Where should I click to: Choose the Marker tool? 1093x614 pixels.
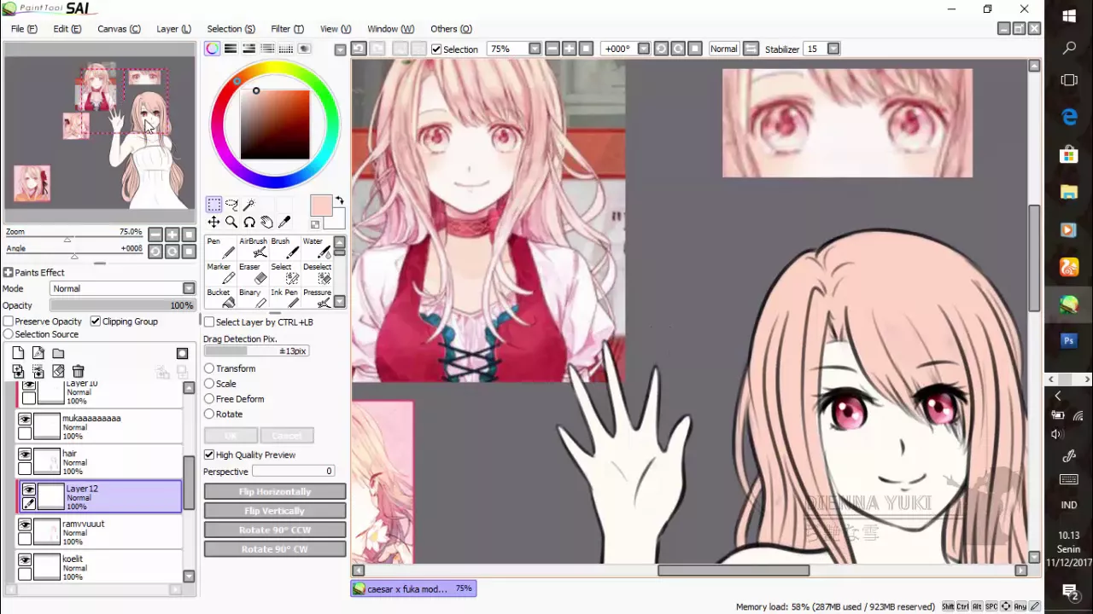click(219, 273)
